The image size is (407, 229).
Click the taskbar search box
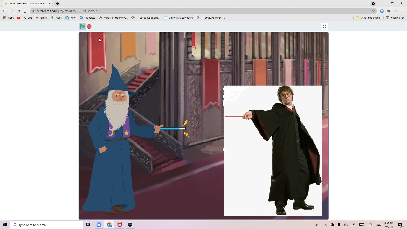[47, 225]
